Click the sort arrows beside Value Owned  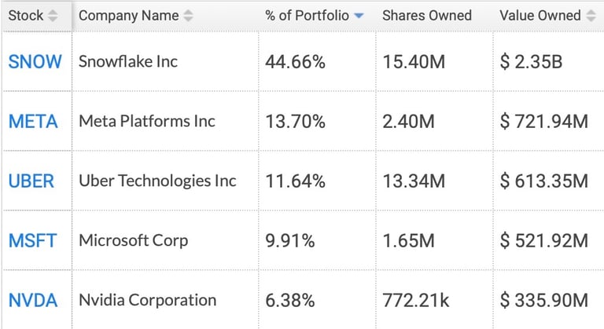point(593,16)
